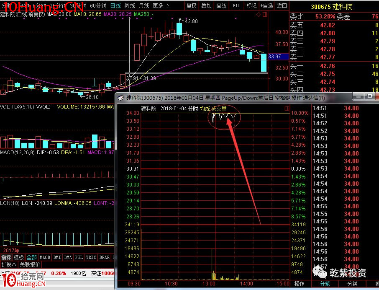Open the 15分钟 period chart
This screenshot has width=379, height=290.
(59, 5)
